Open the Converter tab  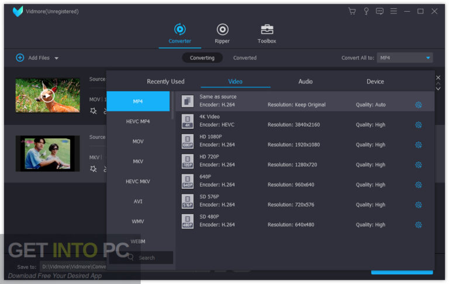(179, 33)
